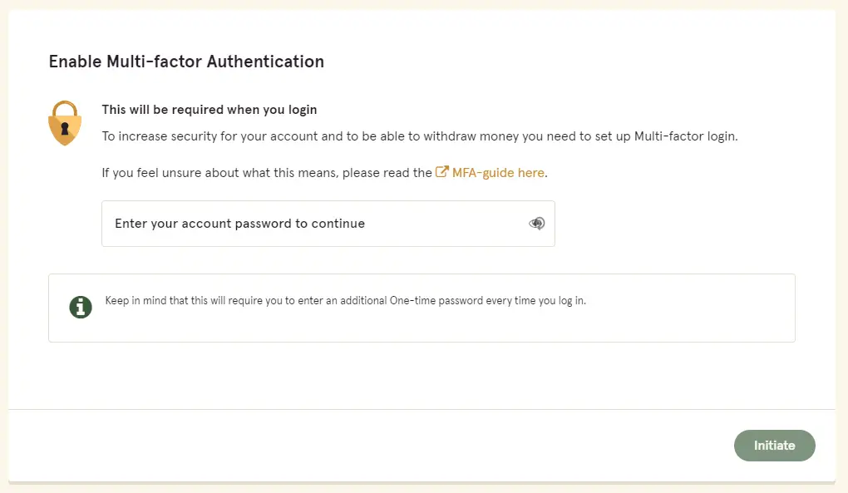Screen dimensions: 848x493
Task: Click the word "here" in the MFA-guide link
Action: pyautogui.click(x=531, y=172)
